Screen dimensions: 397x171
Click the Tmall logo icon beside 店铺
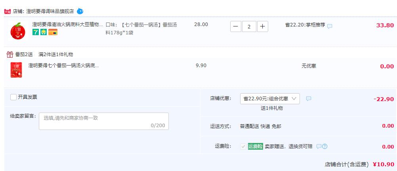click(x=8, y=11)
